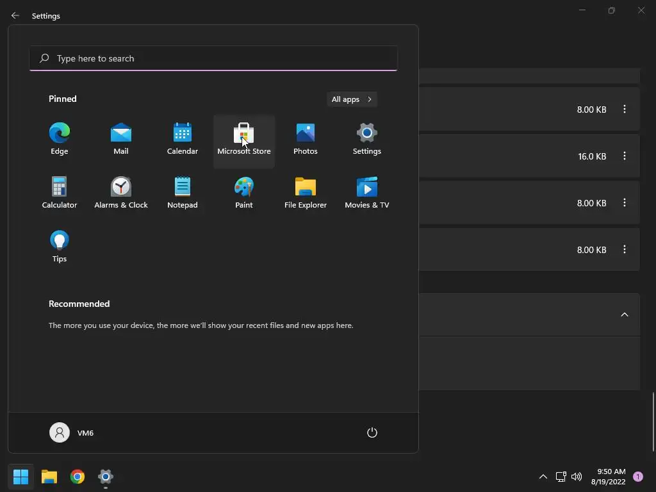Launch the Paint app
The height and width of the screenshot is (492, 656).
coord(244,193)
